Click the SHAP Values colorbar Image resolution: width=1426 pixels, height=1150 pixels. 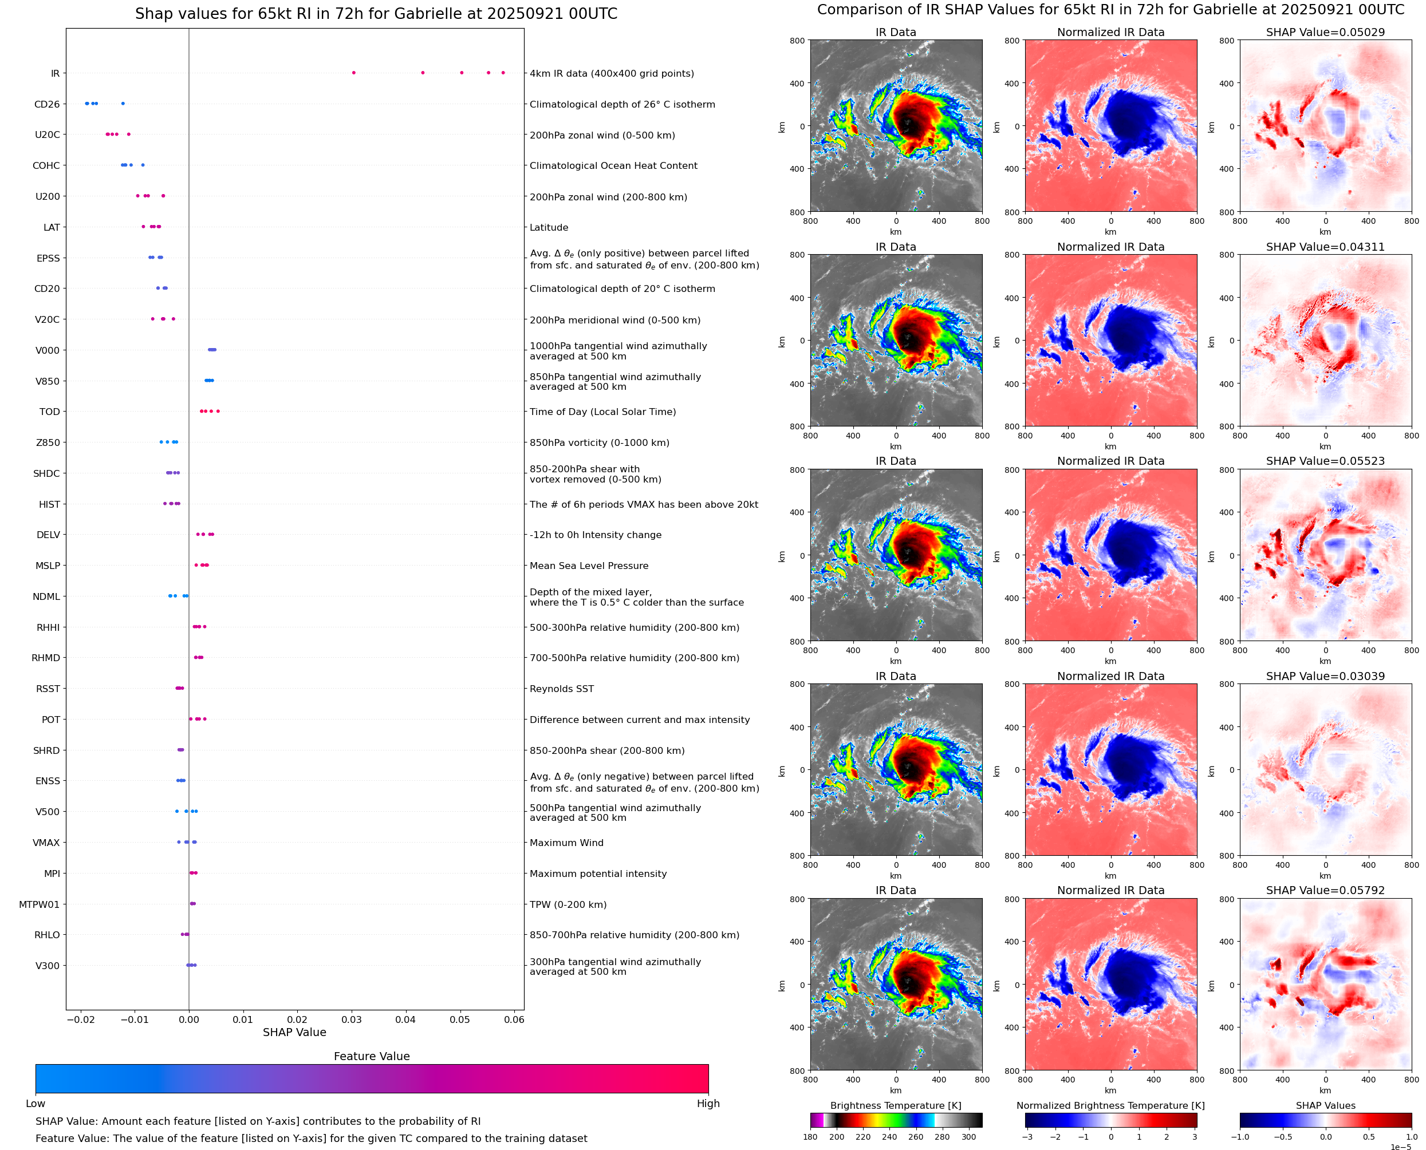pos(1325,1120)
